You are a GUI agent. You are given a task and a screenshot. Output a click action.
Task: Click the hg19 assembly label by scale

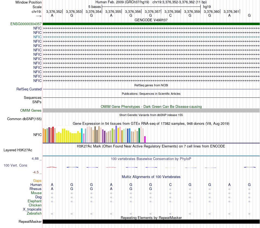[207, 7]
